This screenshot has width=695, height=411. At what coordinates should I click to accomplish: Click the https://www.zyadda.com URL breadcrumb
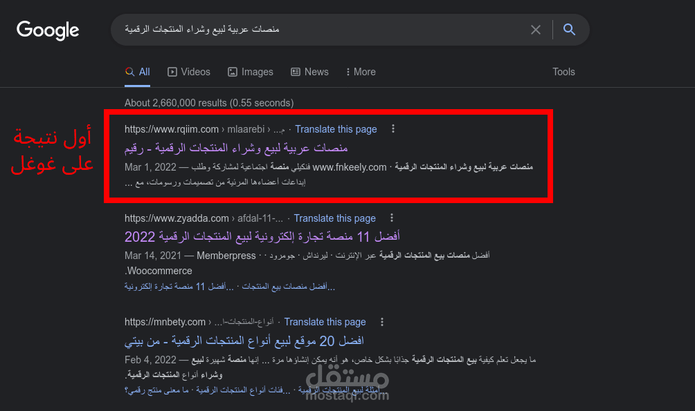point(177,218)
